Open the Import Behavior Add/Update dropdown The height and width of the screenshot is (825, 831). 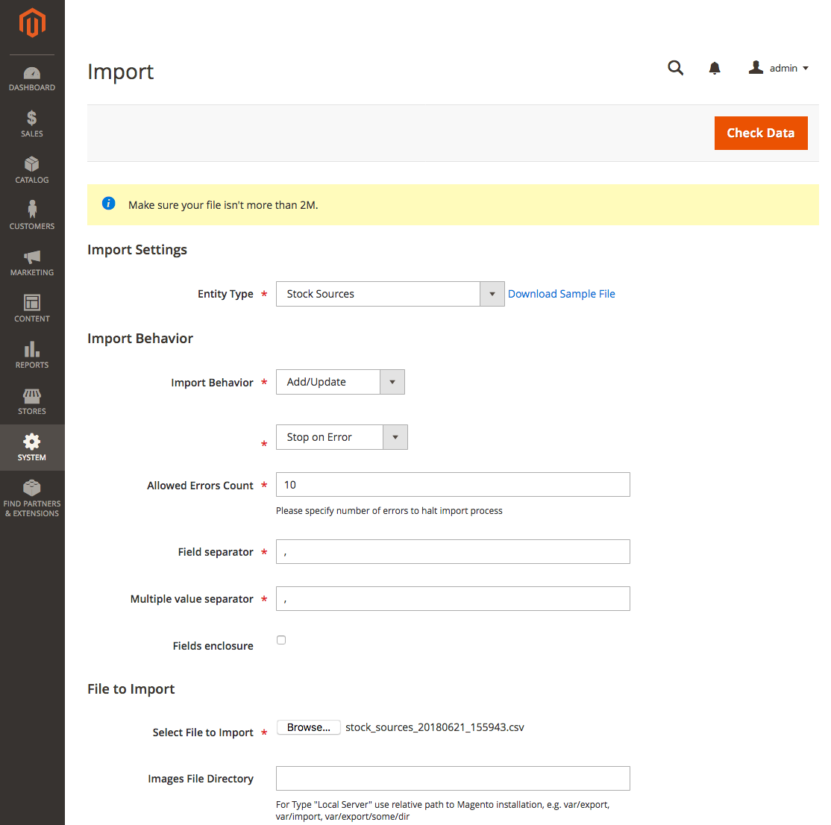click(340, 382)
